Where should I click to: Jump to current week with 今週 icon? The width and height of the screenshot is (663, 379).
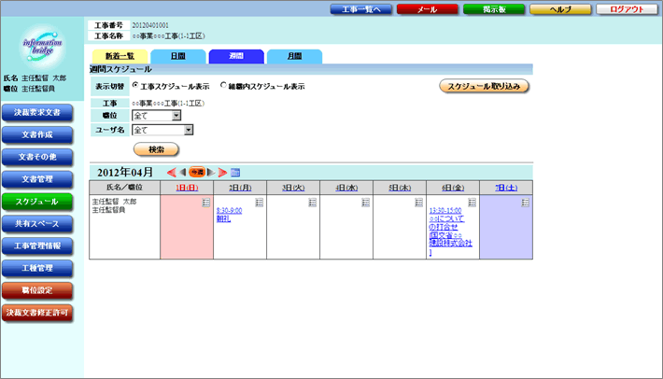197,172
